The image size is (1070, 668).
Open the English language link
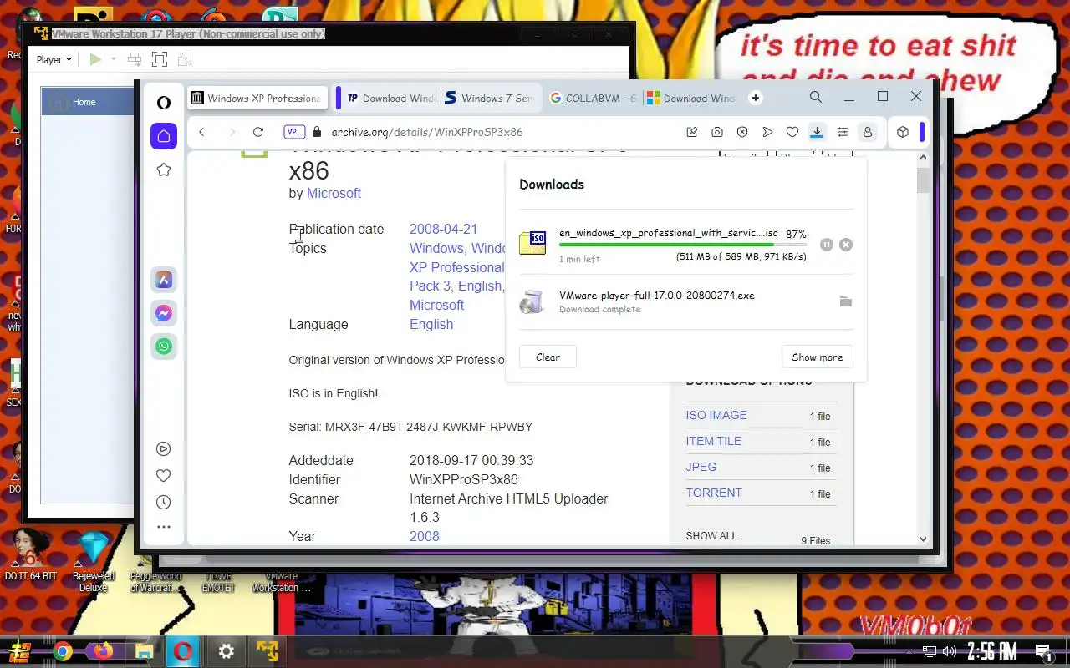pyautogui.click(x=431, y=324)
